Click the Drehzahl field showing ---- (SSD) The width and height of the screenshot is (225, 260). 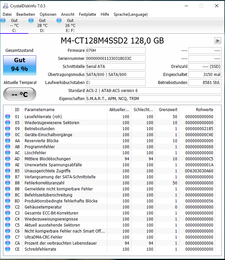point(205,67)
